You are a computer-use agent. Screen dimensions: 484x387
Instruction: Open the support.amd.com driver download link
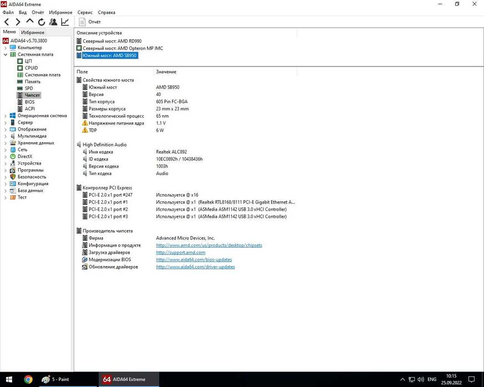click(180, 253)
